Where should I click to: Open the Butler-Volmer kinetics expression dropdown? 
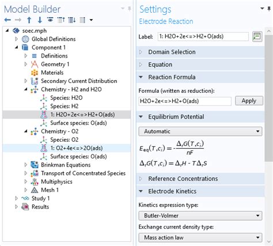200,215
